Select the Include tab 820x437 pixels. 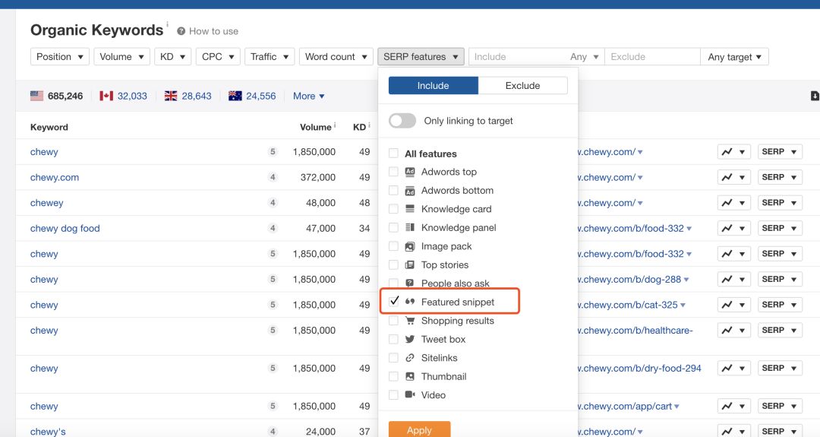click(433, 86)
